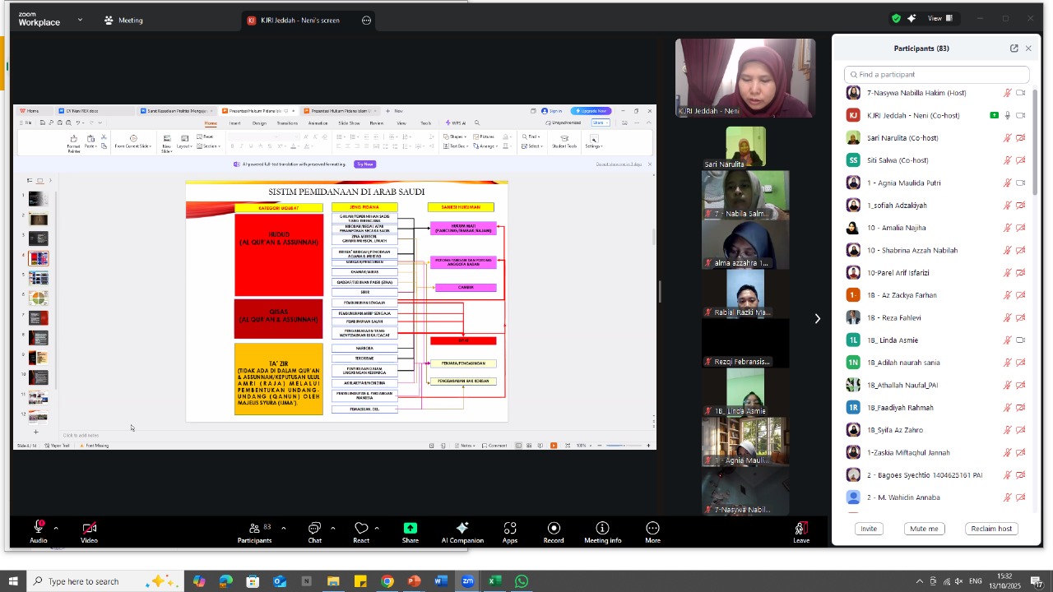Open the Chat panel icon
The width and height of the screenshot is (1053, 592).
(314, 529)
